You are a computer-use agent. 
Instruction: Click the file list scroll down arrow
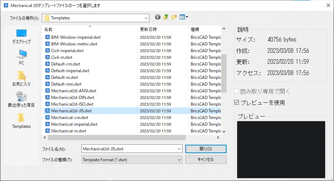pyautogui.click(x=224, y=132)
